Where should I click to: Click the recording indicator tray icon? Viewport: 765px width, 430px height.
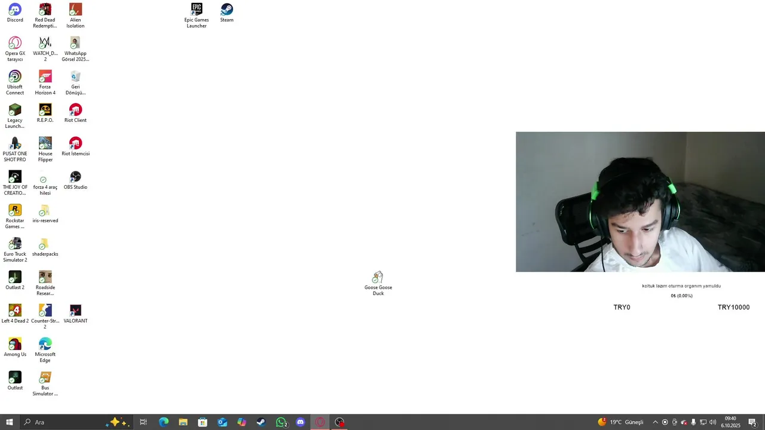coord(665,422)
